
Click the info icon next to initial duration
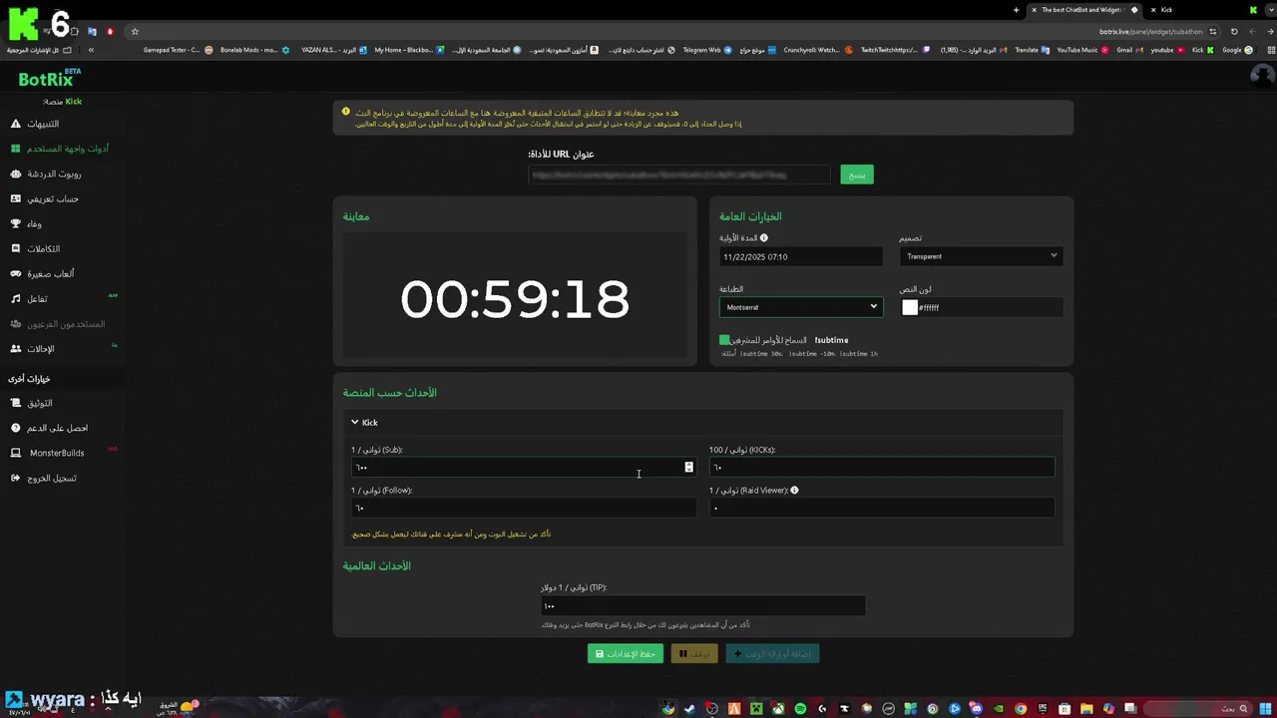[764, 238]
